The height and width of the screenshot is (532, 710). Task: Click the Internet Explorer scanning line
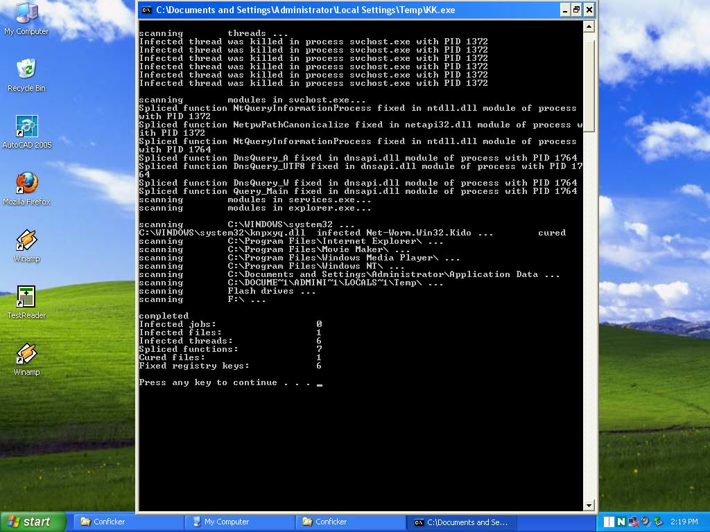291,241
